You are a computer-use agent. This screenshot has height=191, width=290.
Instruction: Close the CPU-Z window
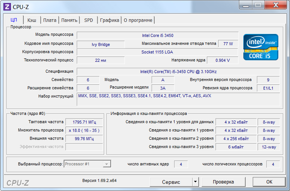276,5
